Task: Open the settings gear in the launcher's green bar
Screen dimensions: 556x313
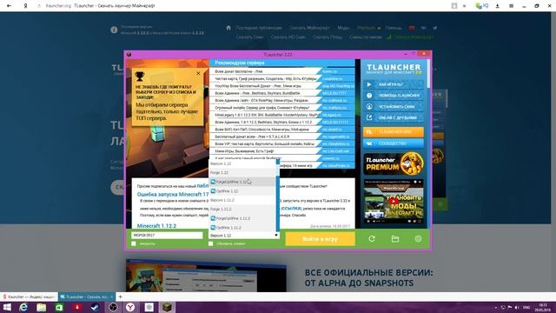Action: tap(419, 239)
